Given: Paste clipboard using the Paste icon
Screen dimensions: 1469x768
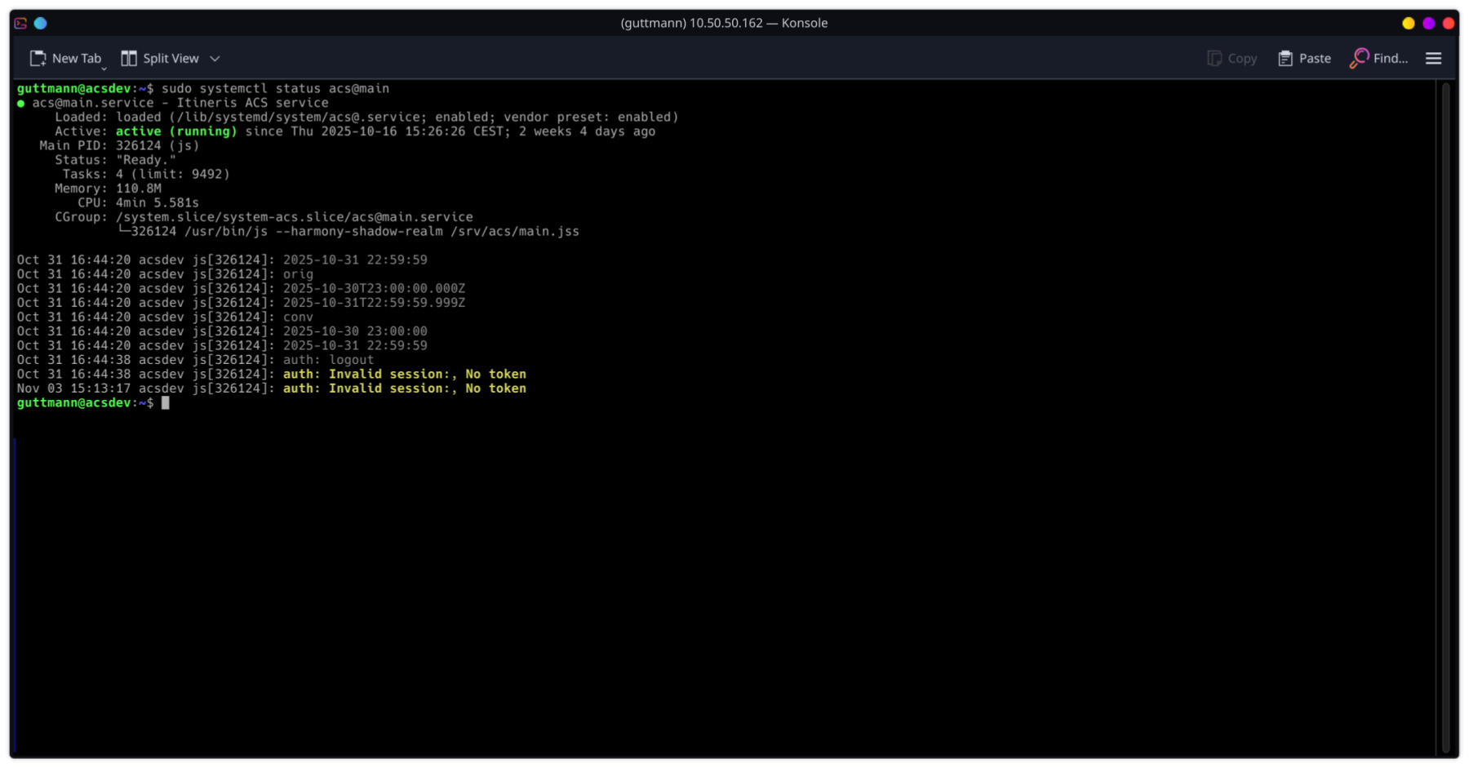Looking at the screenshot, I should click(x=1285, y=58).
